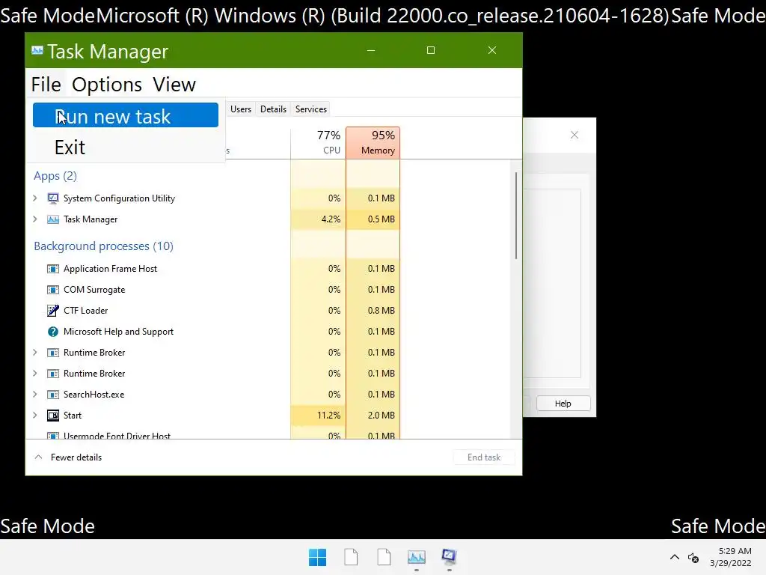Click the Start process icon
The width and height of the screenshot is (766, 575).
coord(53,415)
